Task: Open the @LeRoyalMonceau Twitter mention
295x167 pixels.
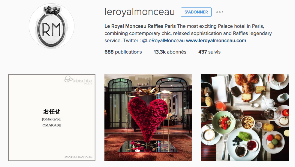Action: click(163, 40)
